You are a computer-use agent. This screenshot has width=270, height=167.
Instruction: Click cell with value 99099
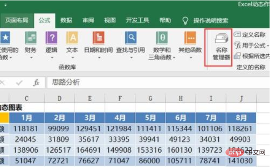pyautogui.click(x=60, y=128)
